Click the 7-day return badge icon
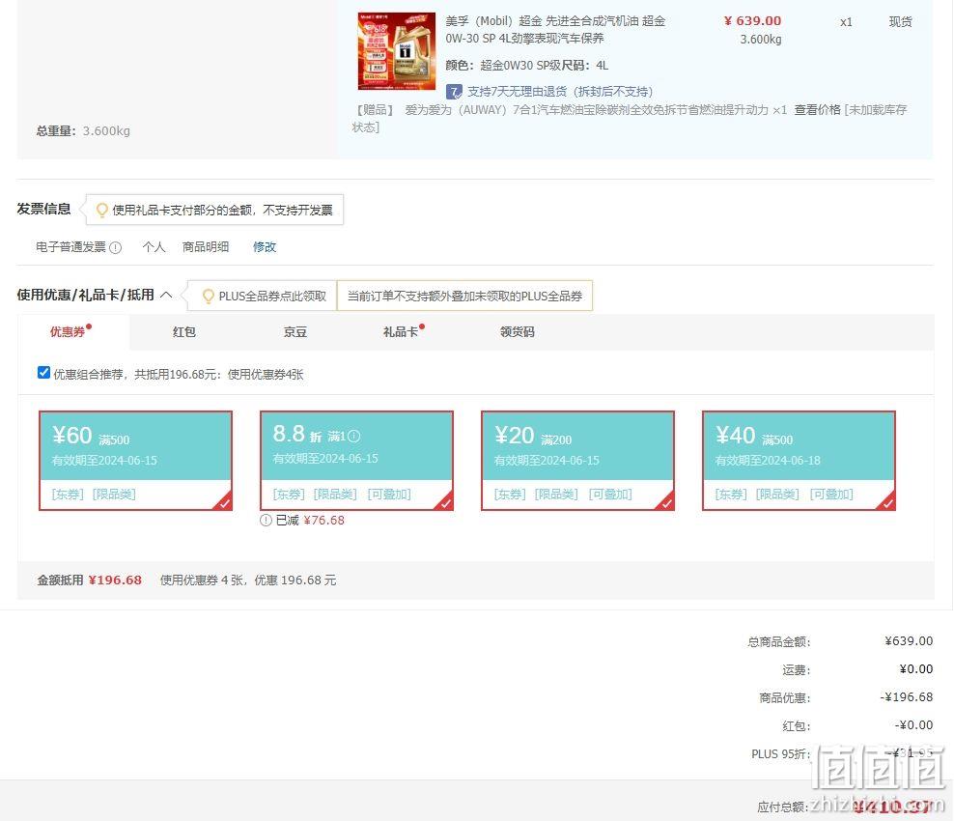Screen dimensions: 954x821 pyautogui.click(x=454, y=92)
